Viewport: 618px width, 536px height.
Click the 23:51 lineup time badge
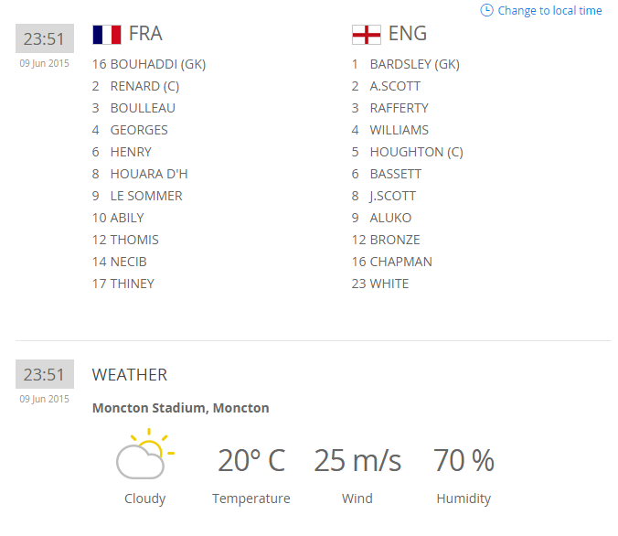[44, 39]
